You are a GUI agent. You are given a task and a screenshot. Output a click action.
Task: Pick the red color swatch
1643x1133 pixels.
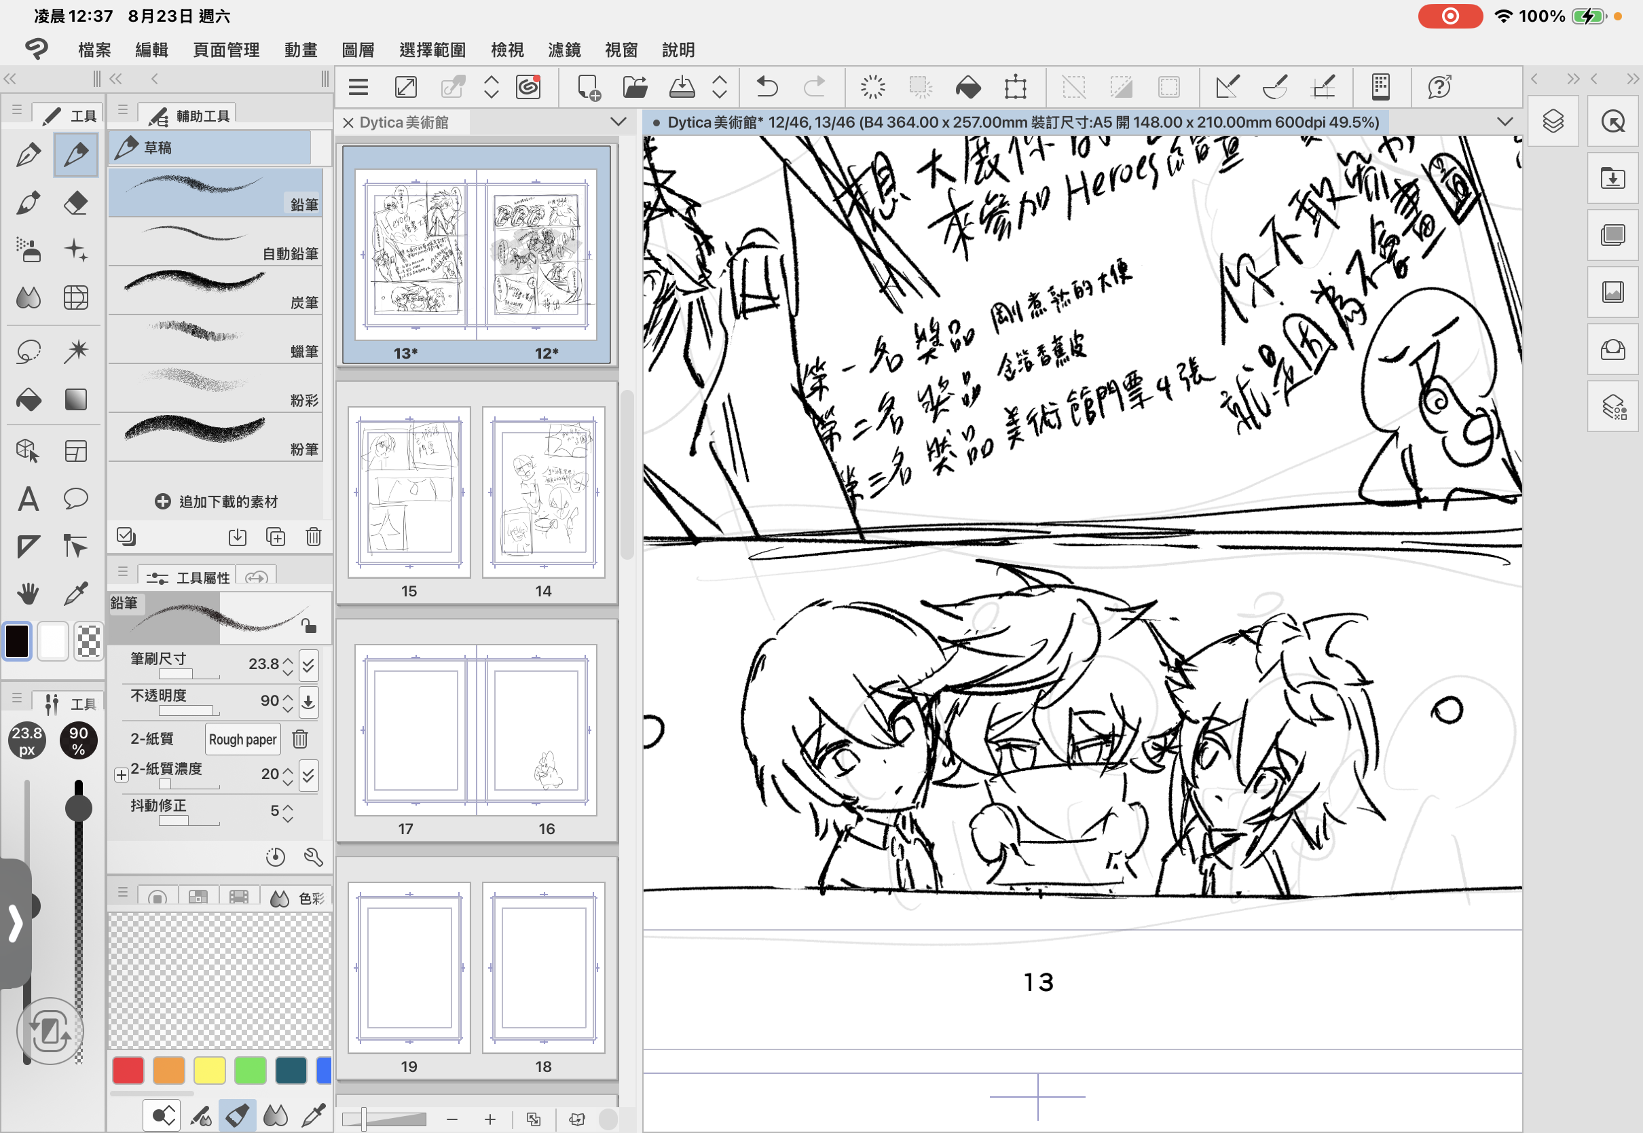128,1071
